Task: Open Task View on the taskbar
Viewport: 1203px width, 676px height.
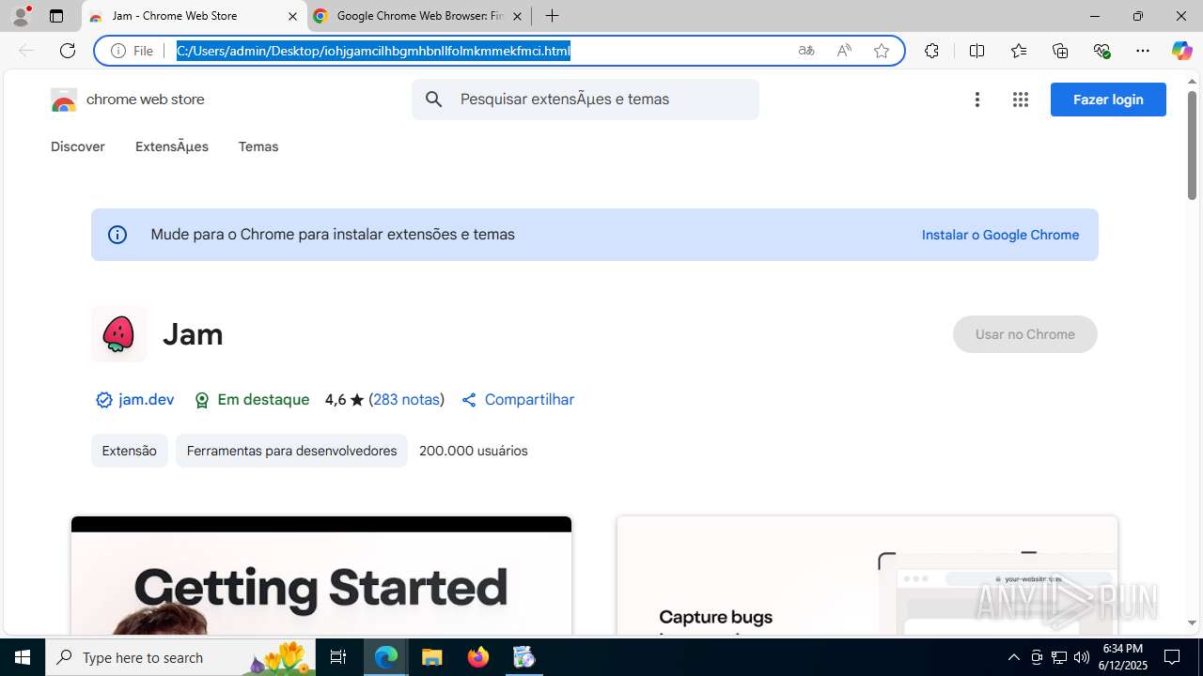Action: [338, 657]
